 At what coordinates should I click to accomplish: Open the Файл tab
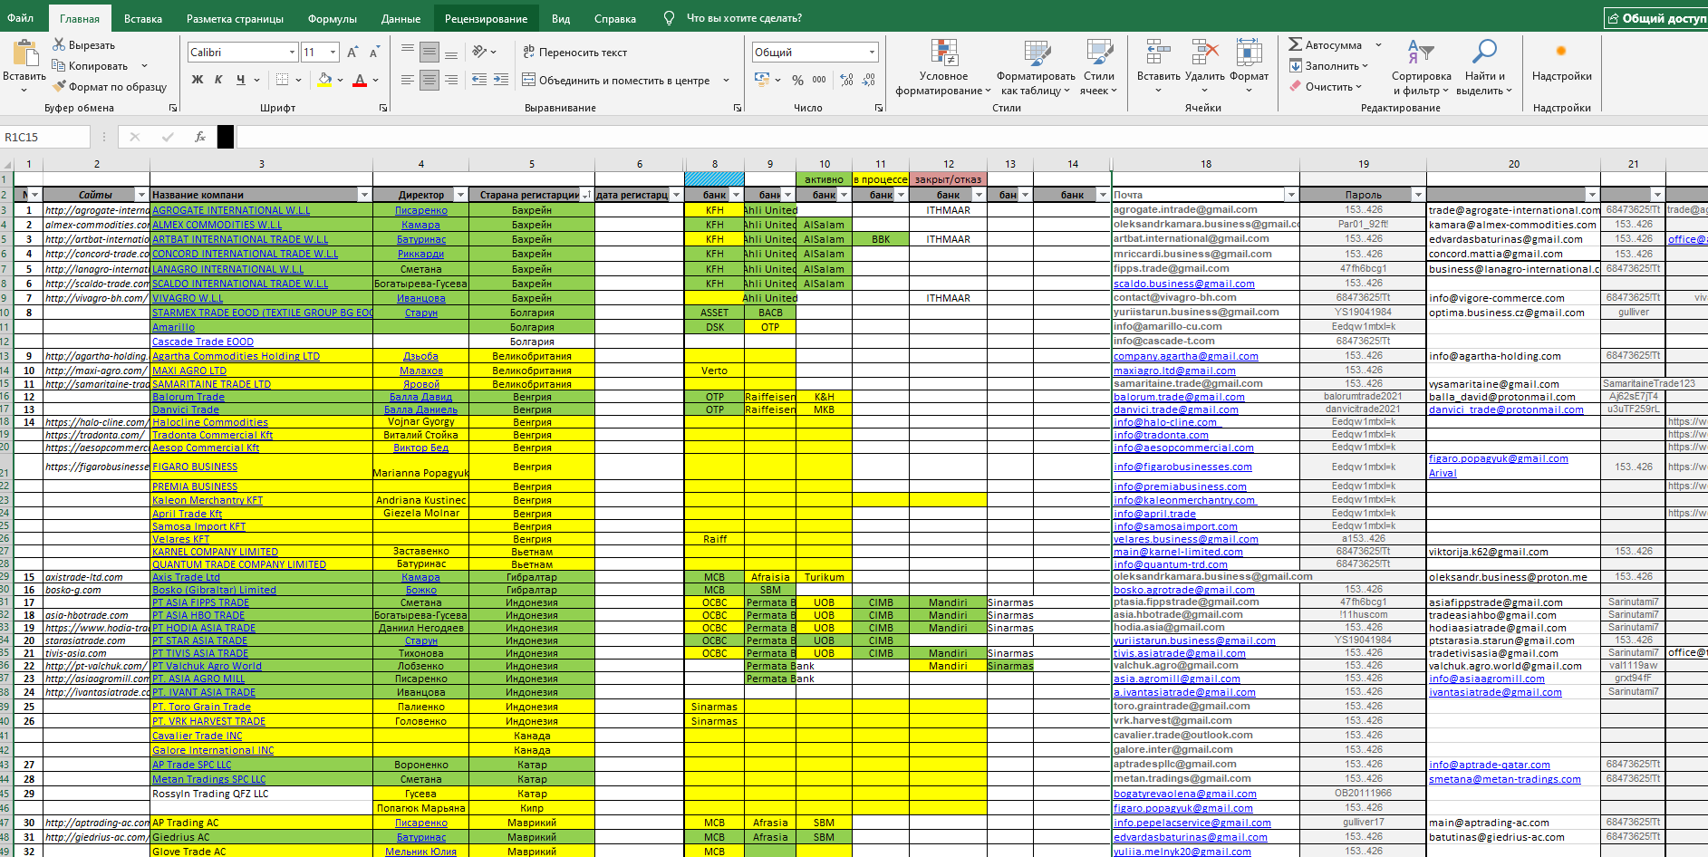20,18
